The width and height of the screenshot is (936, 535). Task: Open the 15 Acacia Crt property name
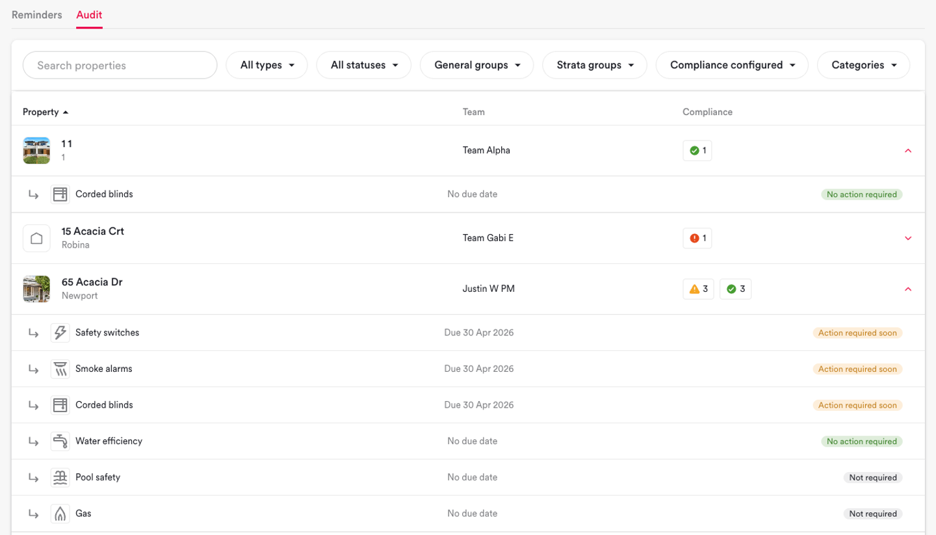[92, 231]
